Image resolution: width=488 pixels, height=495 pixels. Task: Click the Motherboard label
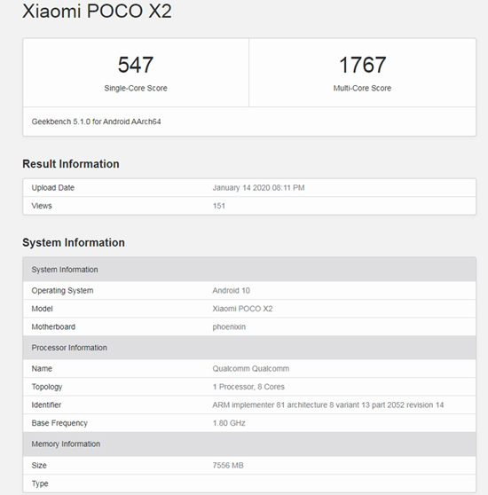[53, 326]
